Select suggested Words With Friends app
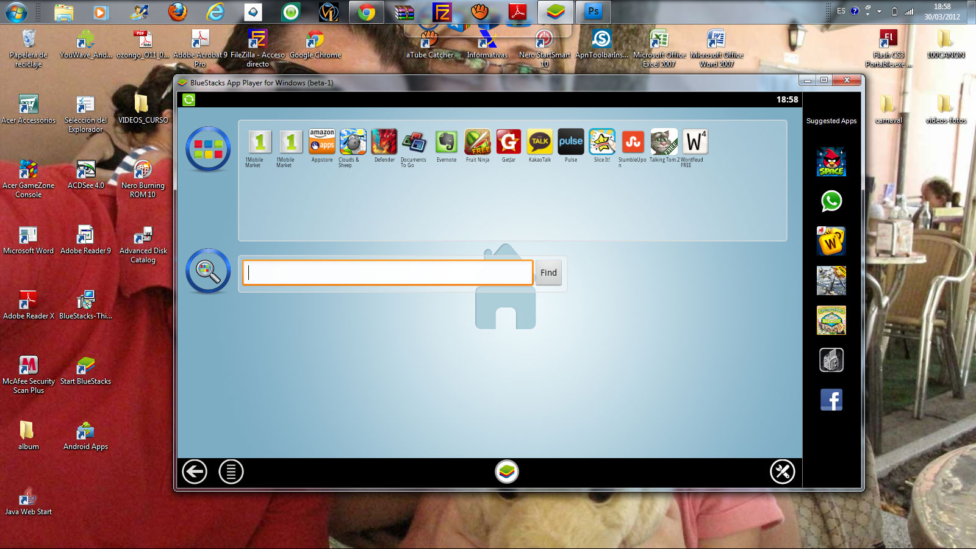The image size is (976, 549). (x=831, y=241)
